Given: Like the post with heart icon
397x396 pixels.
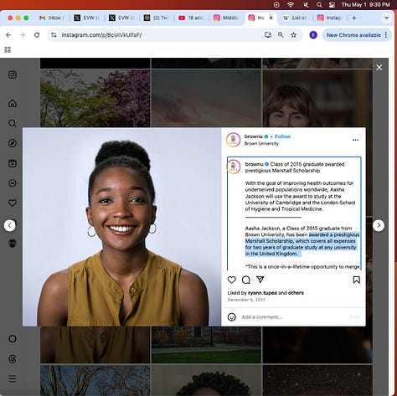Looking at the screenshot, I should 232,280.
